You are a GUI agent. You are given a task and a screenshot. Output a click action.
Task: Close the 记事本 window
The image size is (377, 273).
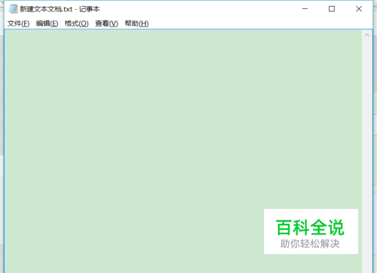[x=359, y=9]
